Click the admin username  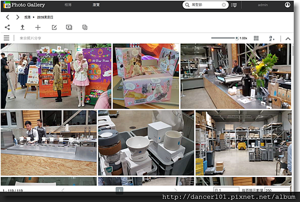(x=262, y=5)
